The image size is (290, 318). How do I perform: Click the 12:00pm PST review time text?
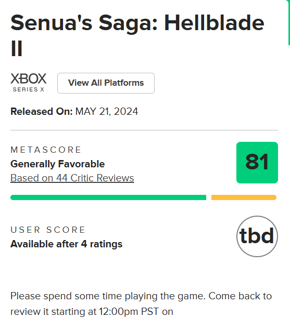tap(129, 312)
